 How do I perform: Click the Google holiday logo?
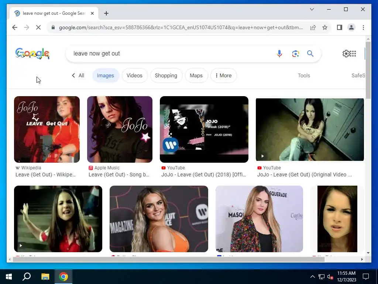[32, 53]
